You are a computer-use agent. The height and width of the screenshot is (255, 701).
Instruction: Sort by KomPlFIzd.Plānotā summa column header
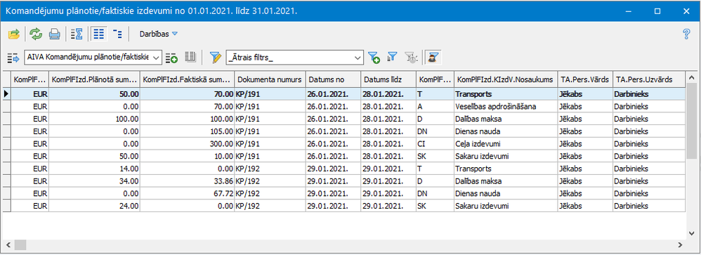pos(94,79)
